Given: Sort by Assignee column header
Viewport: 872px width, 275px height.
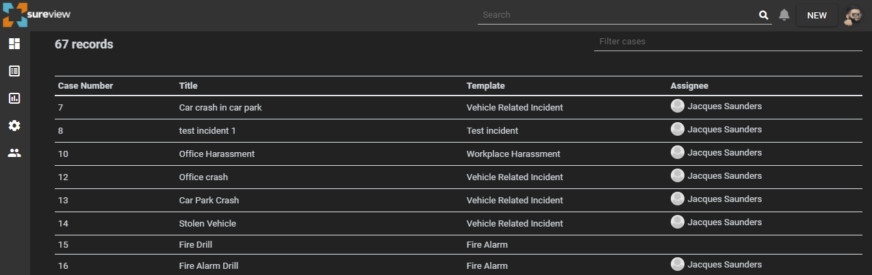Looking at the screenshot, I should [x=689, y=86].
